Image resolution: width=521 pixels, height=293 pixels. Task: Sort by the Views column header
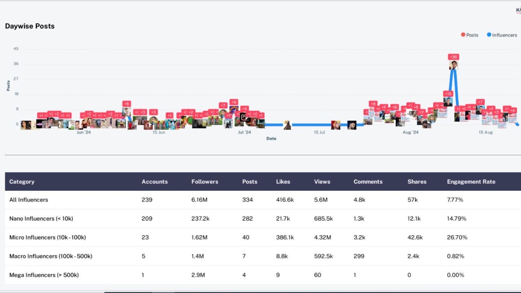click(x=322, y=182)
